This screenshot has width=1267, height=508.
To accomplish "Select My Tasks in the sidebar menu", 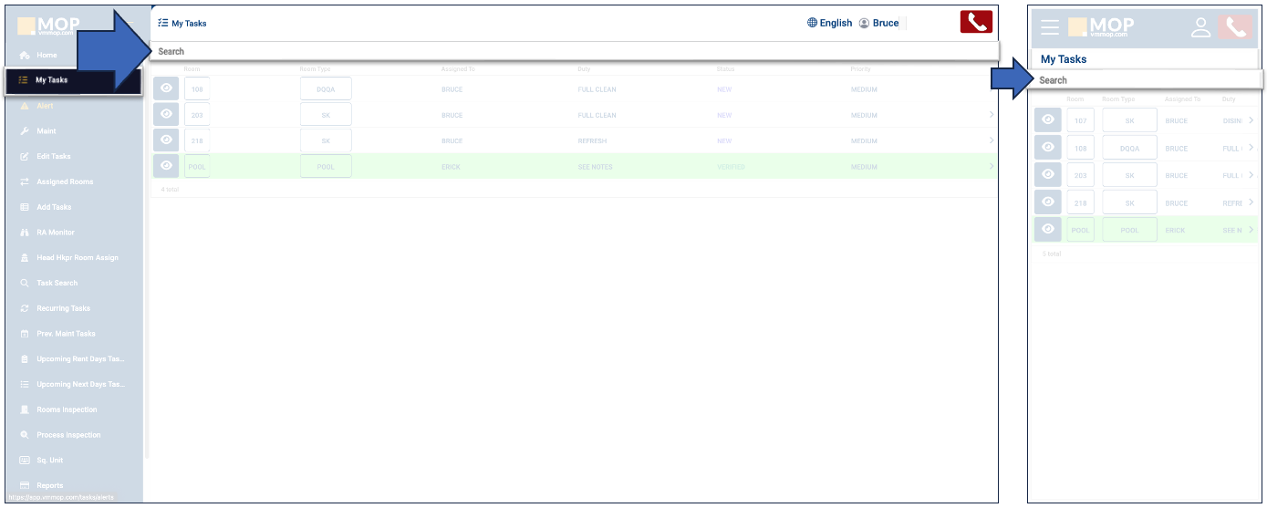I will tap(51, 80).
